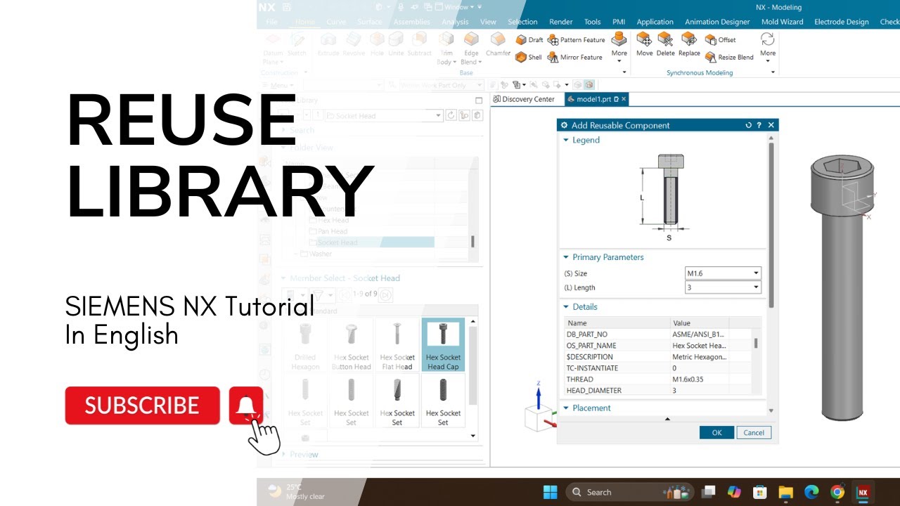
Task: Open dialog settings gear in title bar
Action: [564, 125]
